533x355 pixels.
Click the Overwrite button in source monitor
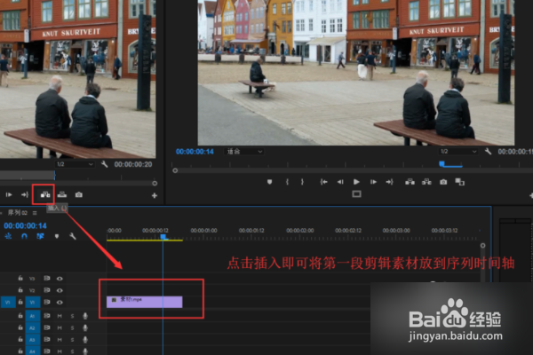pos(62,194)
